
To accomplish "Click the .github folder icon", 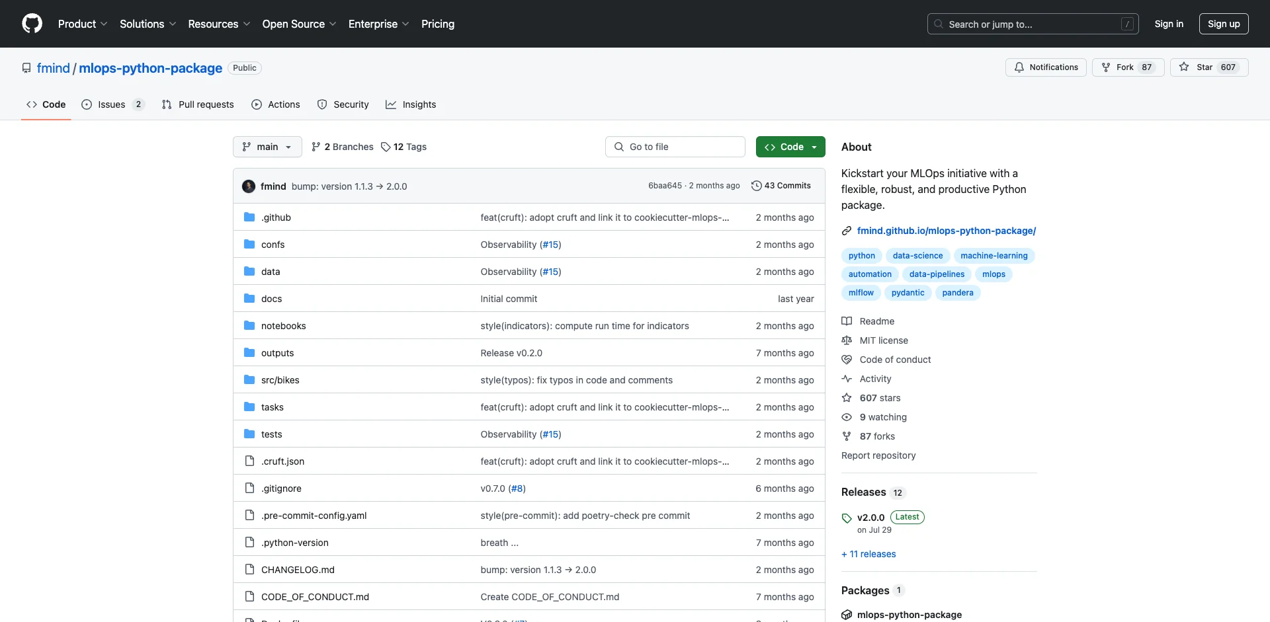I will (249, 217).
